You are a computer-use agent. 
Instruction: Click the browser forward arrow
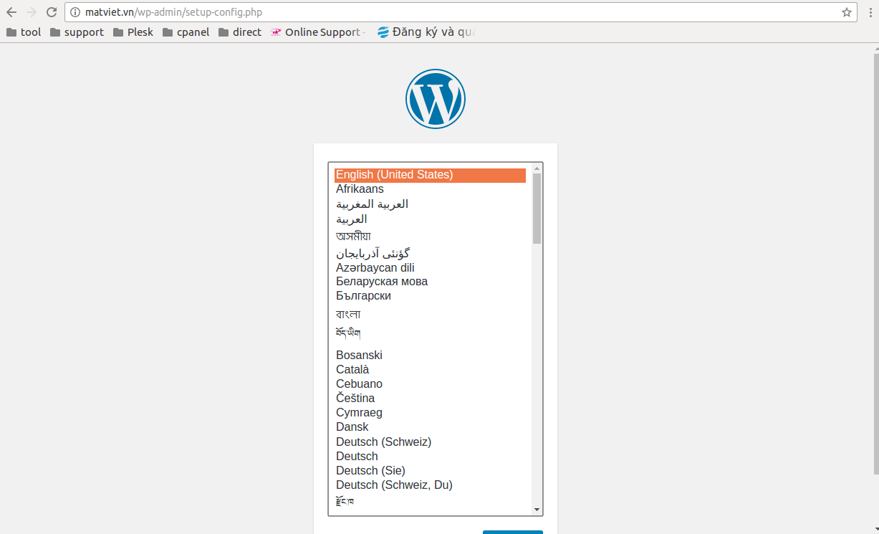pos(32,12)
